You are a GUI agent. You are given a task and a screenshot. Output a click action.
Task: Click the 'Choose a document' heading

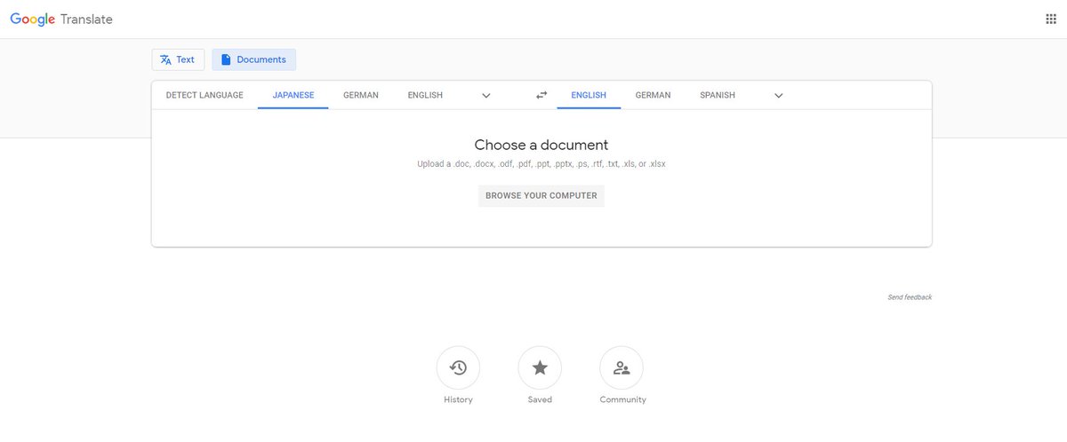(542, 145)
